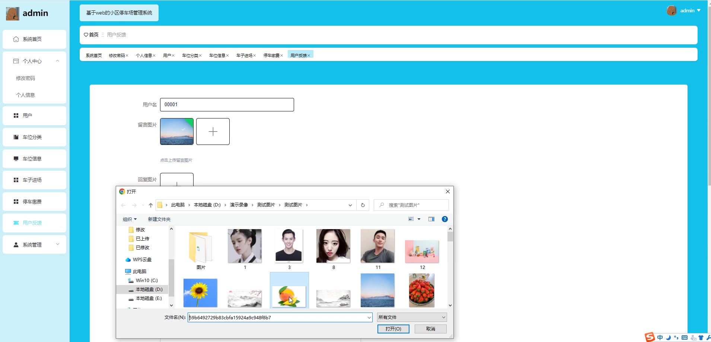
Task: Select the sunflower image thumbnail
Action: (x=200, y=293)
